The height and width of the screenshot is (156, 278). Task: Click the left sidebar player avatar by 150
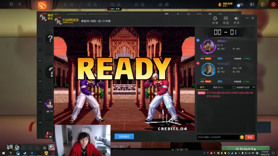[49, 104]
